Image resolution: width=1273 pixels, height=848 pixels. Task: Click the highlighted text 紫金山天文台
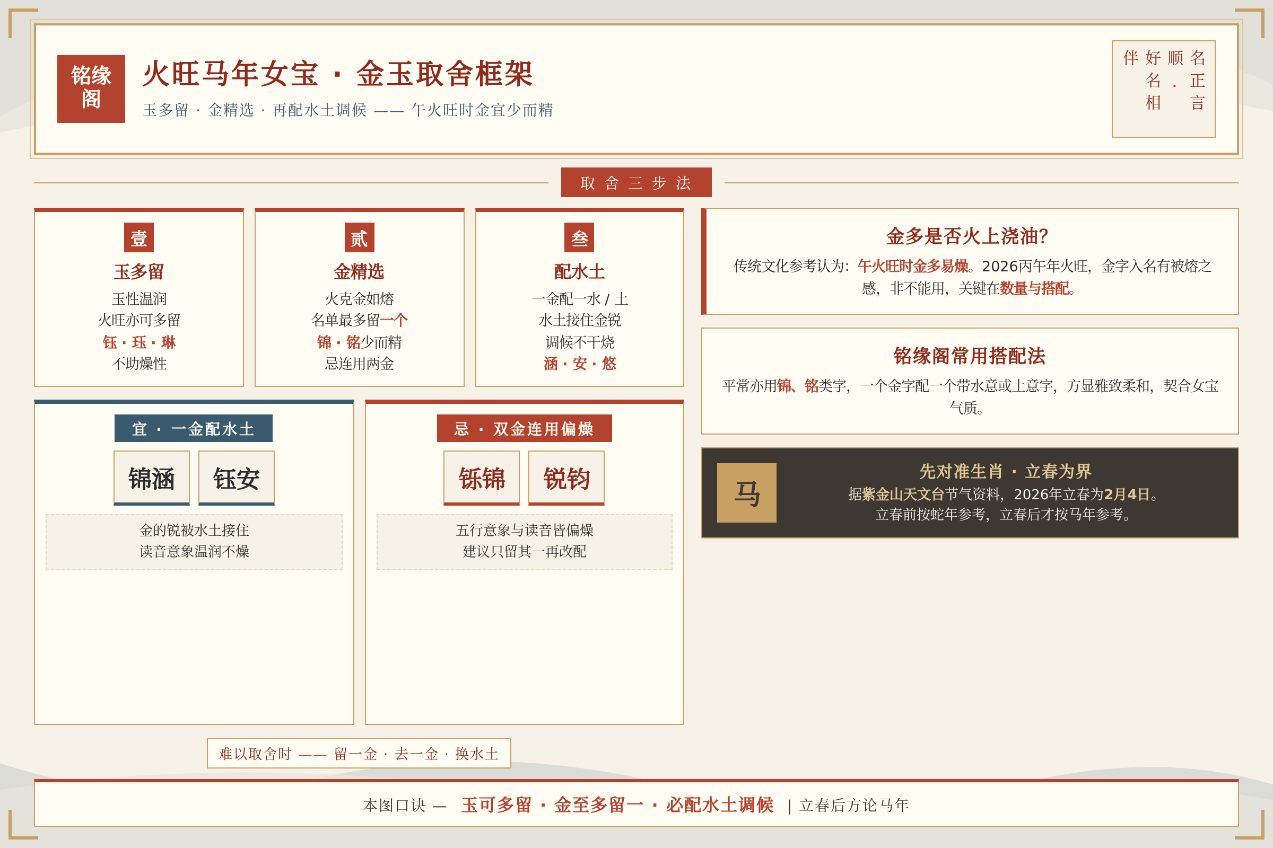click(x=903, y=494)
